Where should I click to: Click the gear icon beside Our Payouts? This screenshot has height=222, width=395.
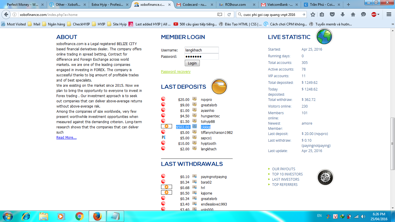click(325, 177)
